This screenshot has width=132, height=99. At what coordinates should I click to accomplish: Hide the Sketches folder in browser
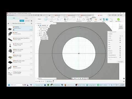[x=40, y=35]
